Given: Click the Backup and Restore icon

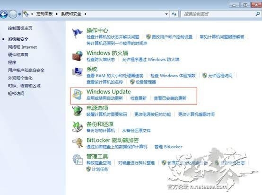Looking at the screenshot, I should 78,127.
